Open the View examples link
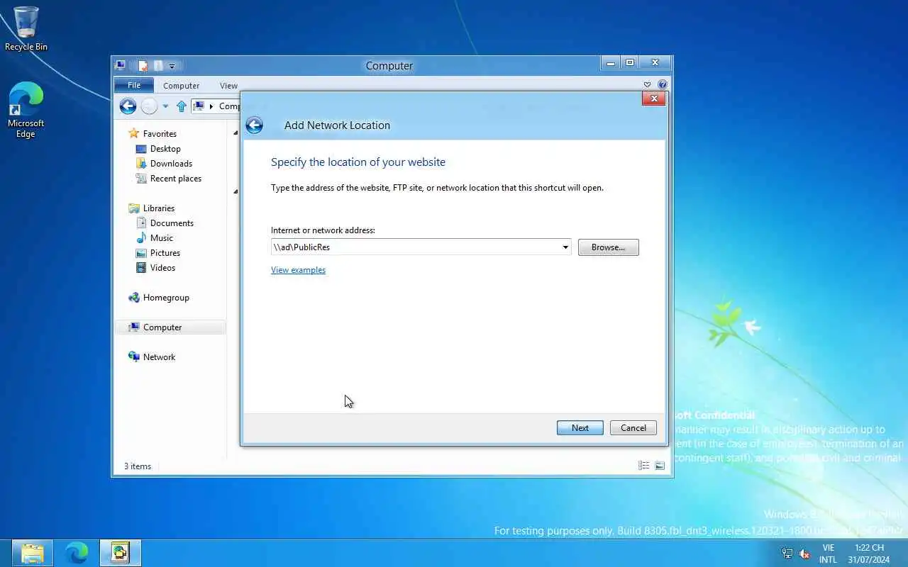The image size is (908, 567). pos(298,270)
